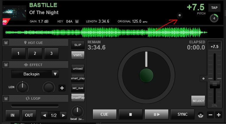Click the round dot left of pitch fader
Screen dimensions: 226x124
203,79
